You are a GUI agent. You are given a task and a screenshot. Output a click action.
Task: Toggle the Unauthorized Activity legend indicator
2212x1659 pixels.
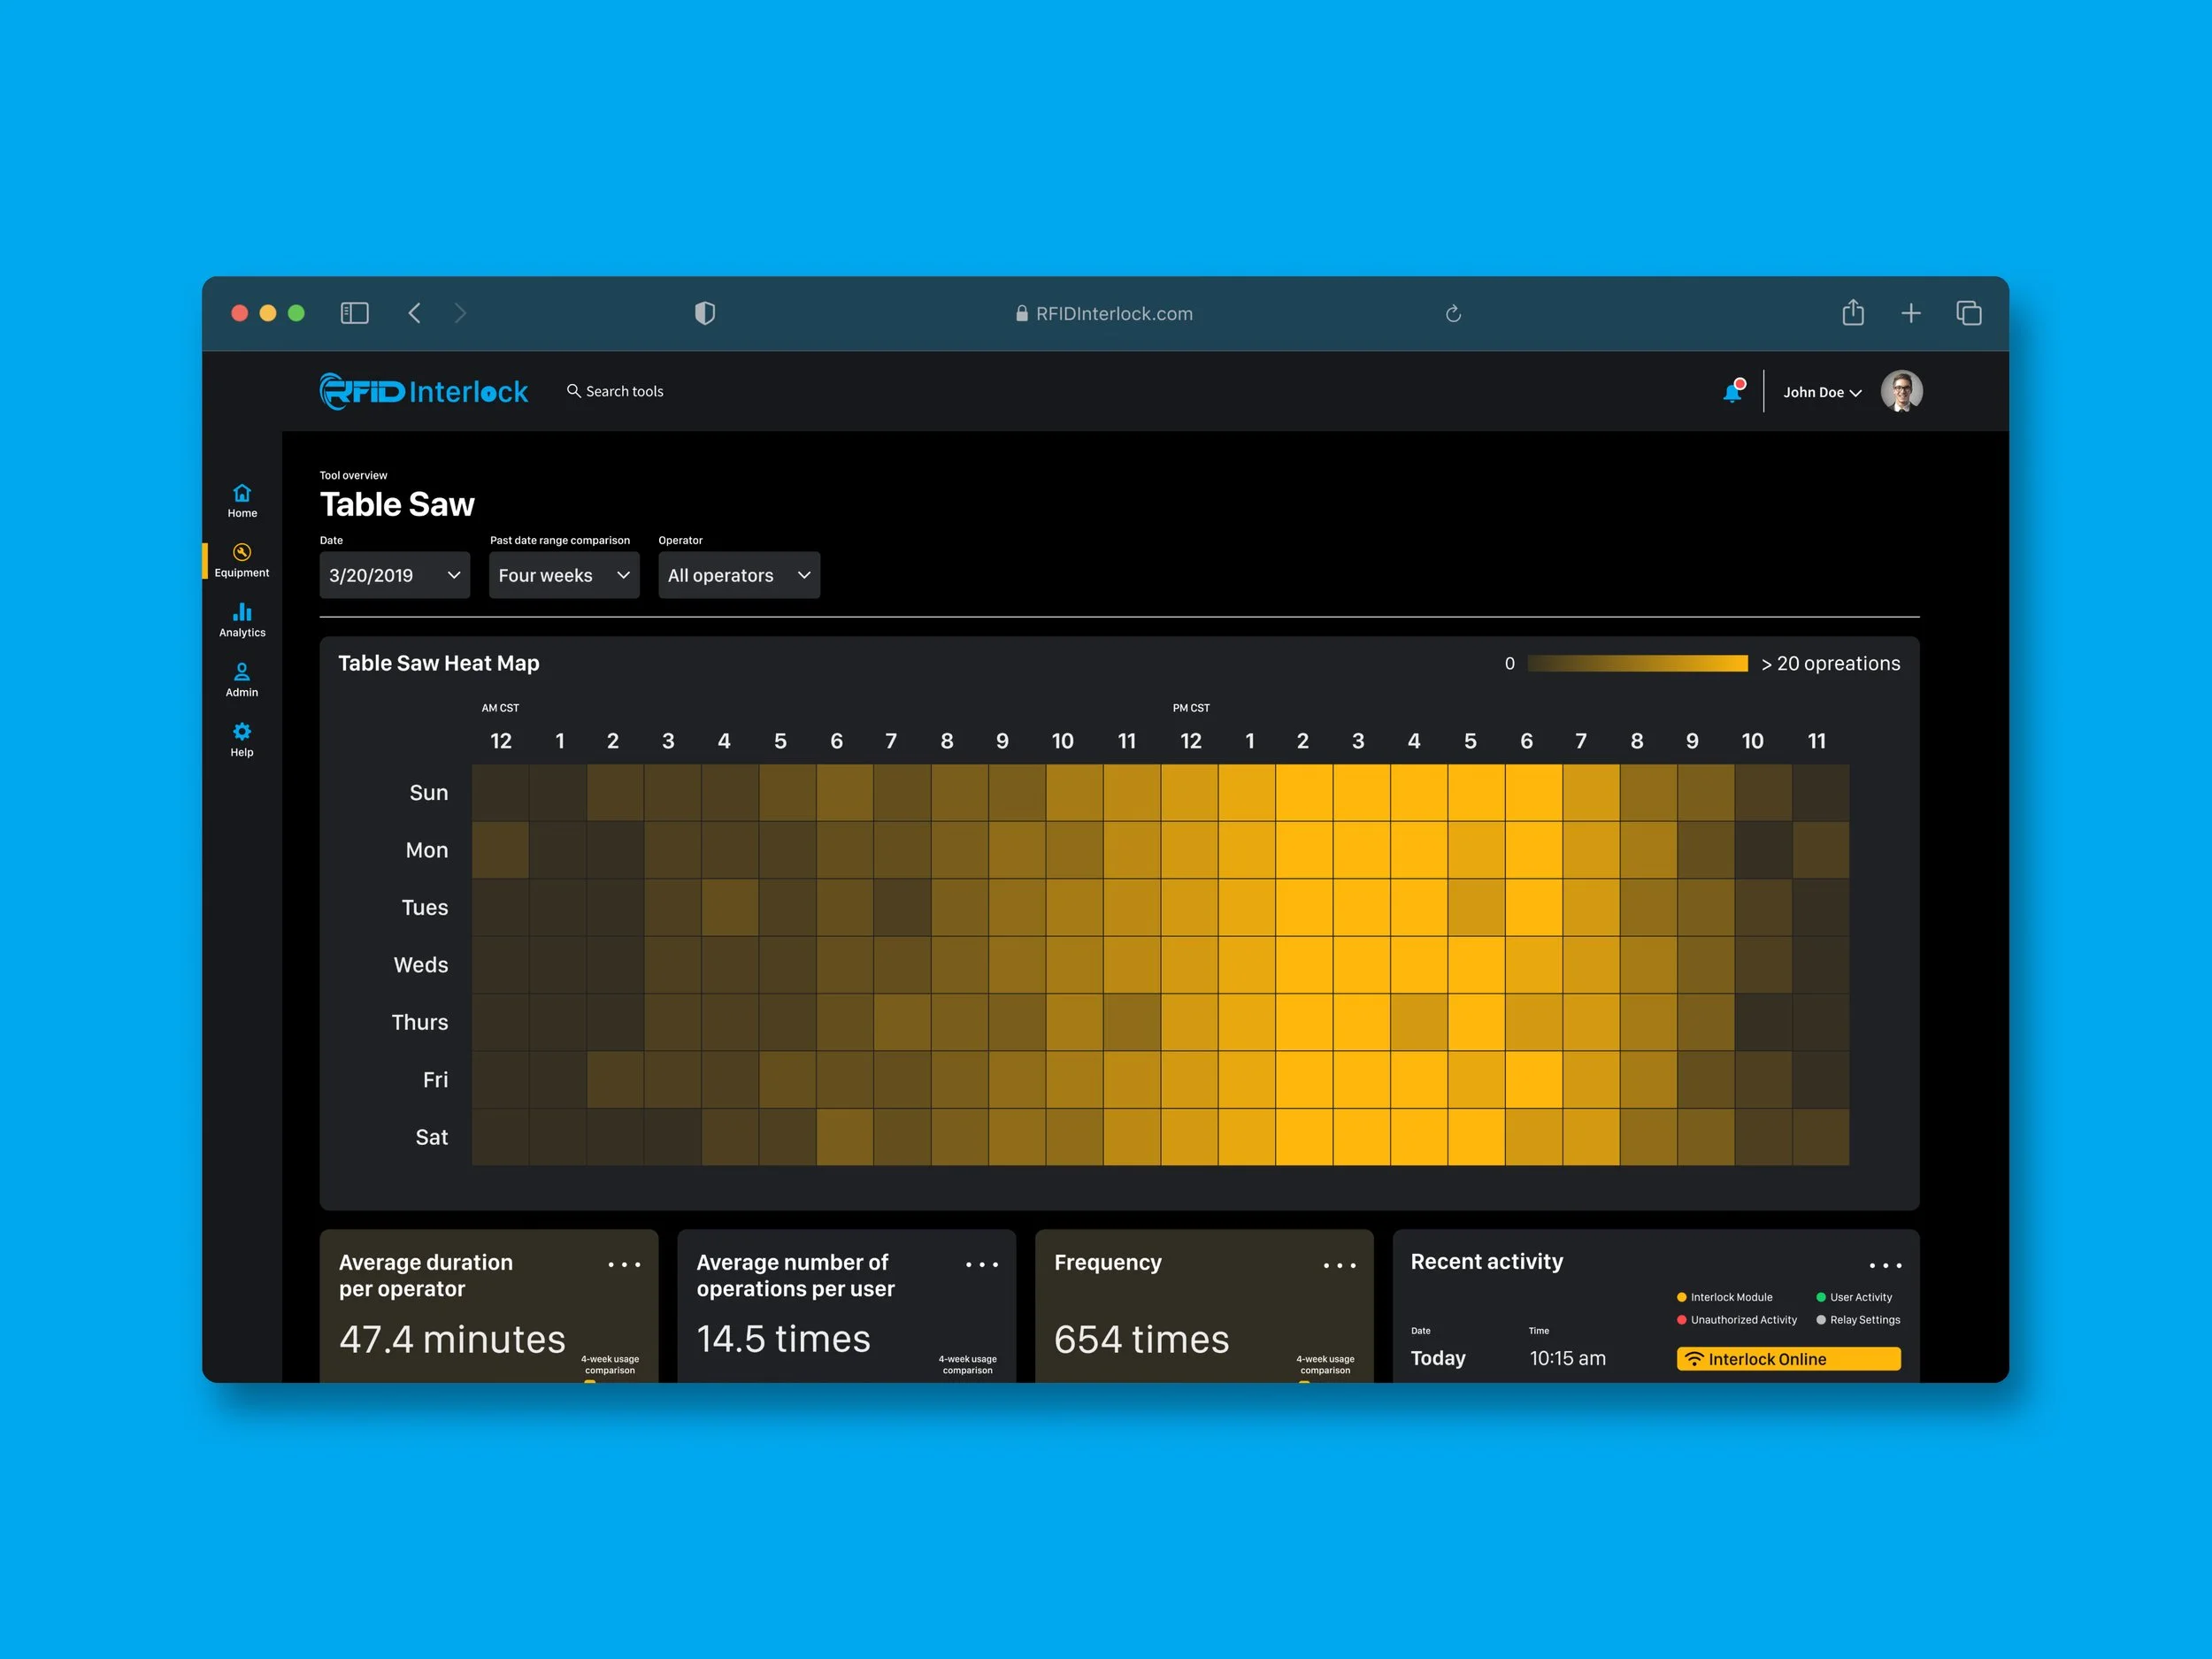[x=1682, y=1319]
